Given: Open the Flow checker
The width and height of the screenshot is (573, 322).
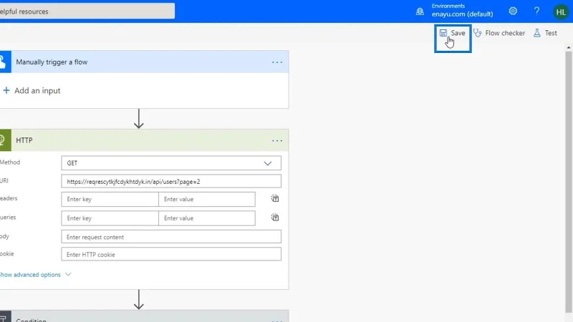Looking at the screenshot, I should click(499, 33).
